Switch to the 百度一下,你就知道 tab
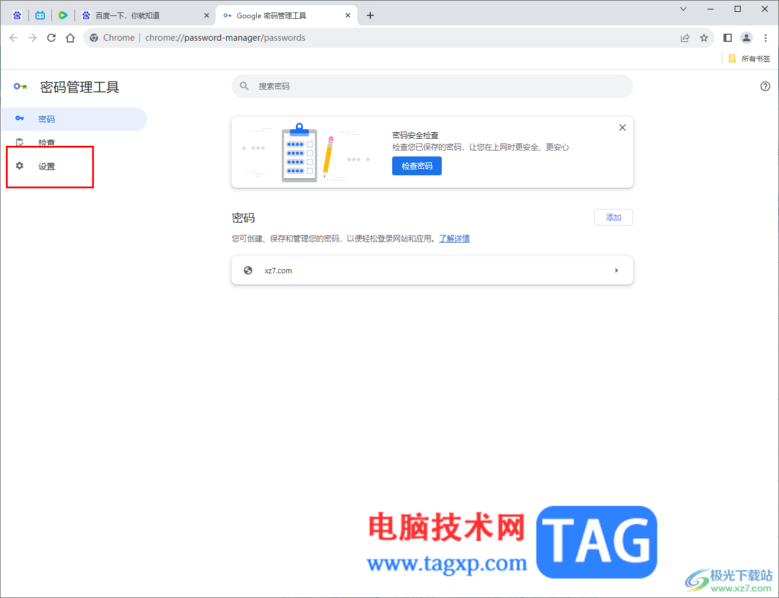This screenshot has height=598, width=779. point(145,15)
